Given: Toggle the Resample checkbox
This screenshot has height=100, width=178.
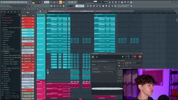Looking at the screenshot, I should pyautogui.click(x=95, y=69).
